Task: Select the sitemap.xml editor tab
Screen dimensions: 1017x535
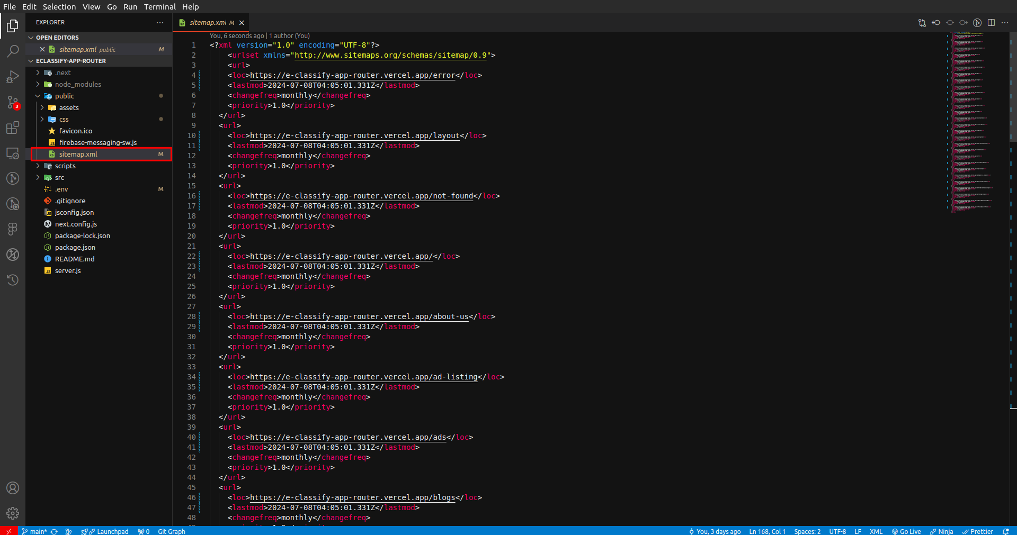Action: tap(208, 23)
